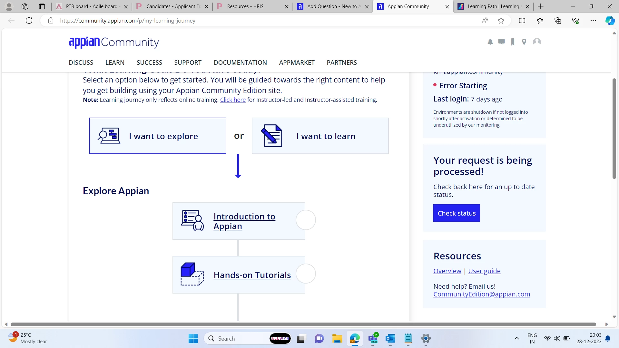Open the browser split screen view

pyautogui.click(x=522, y=21)
